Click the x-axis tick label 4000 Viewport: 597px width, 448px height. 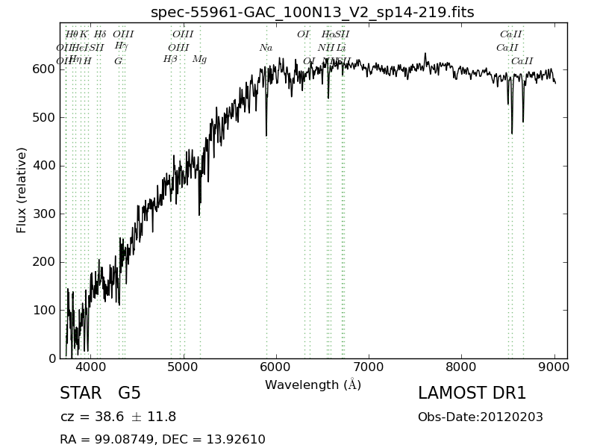click(x=91, y=367)
